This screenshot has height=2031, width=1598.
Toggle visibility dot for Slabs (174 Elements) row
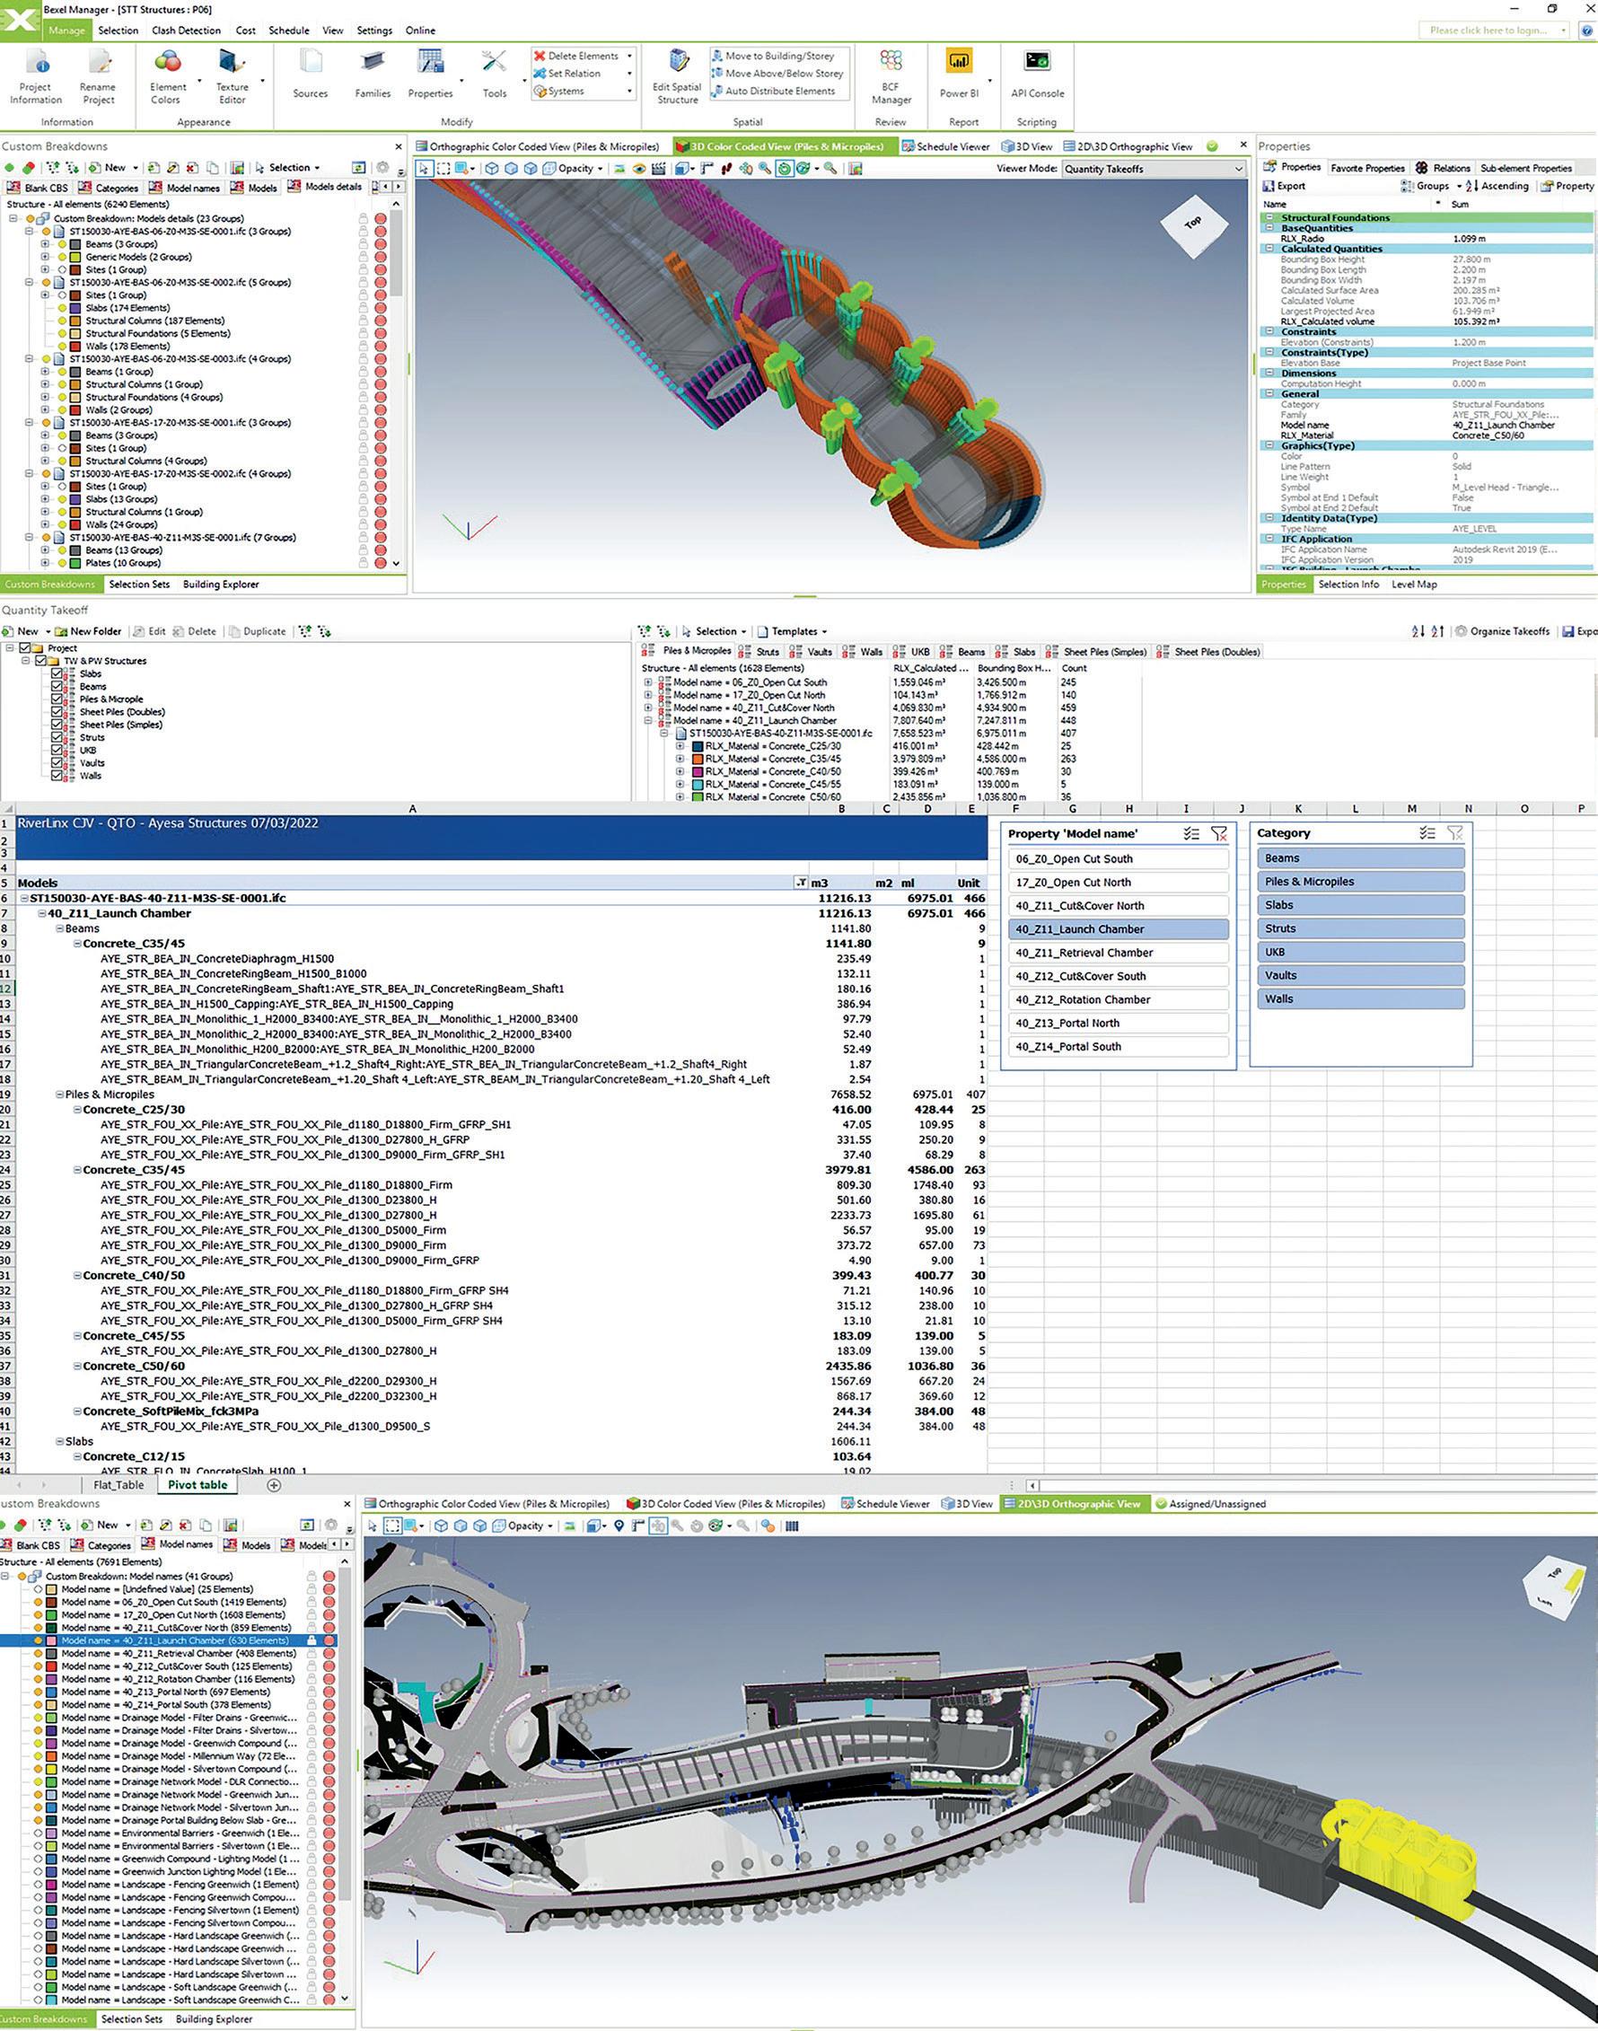63,308
